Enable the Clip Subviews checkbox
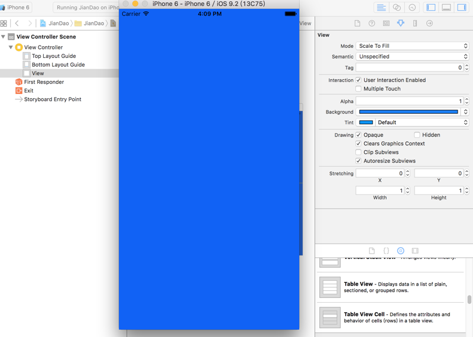 pos(358,152)
